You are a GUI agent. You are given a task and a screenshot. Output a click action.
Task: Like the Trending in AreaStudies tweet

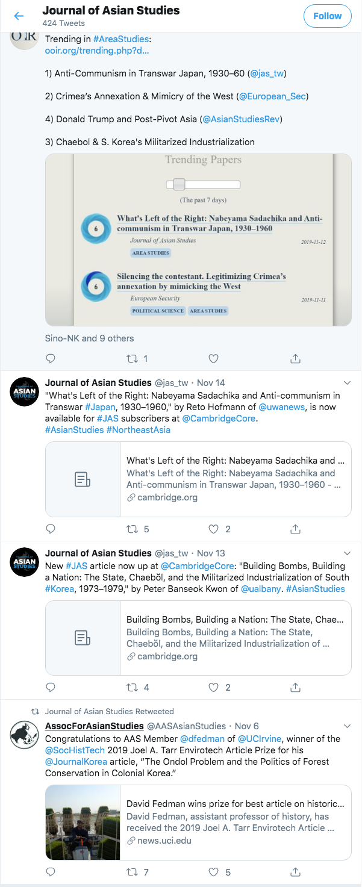(213, 359)
